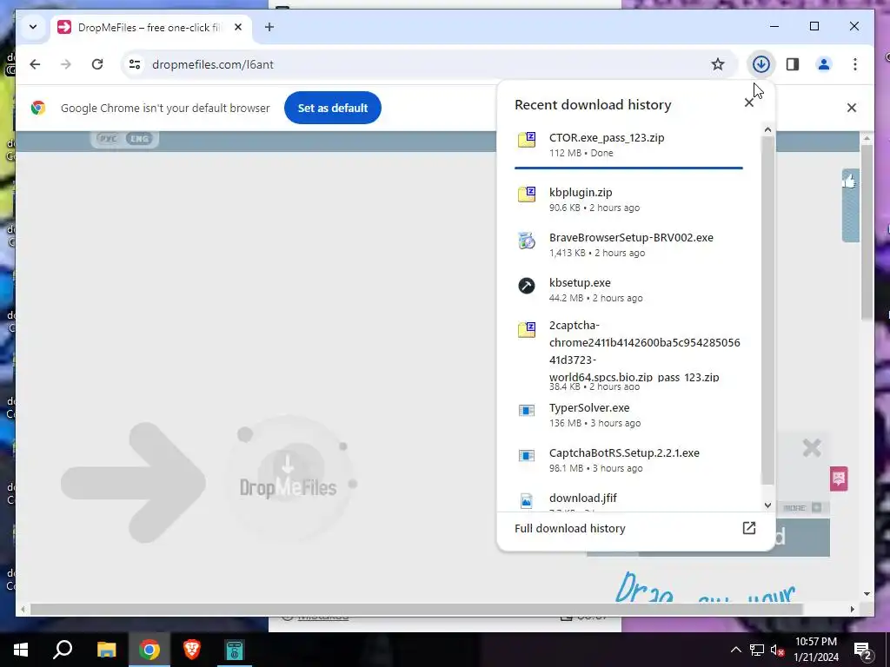This screenshot has height=667, width=890.
Task: Open the Chrome profile avatar icon
Action: [824, 64]
